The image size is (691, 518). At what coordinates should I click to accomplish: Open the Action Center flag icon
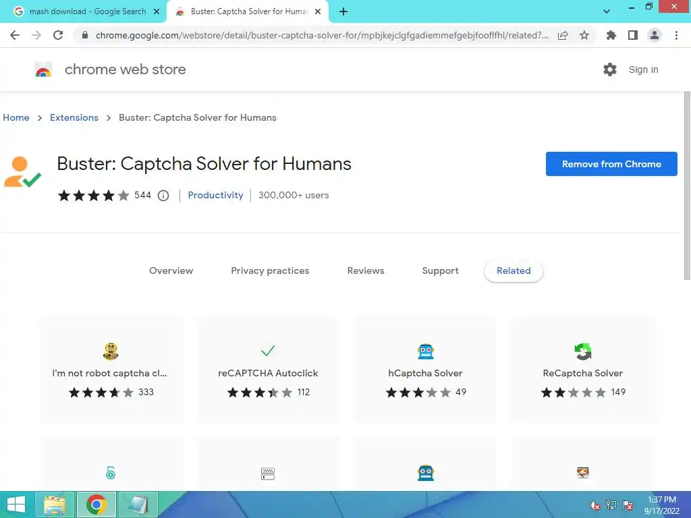(x=628, y=505)
